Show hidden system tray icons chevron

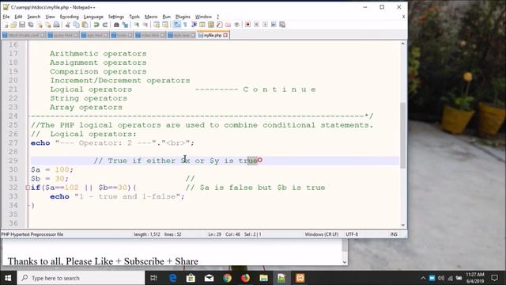[x=423, y=278]
